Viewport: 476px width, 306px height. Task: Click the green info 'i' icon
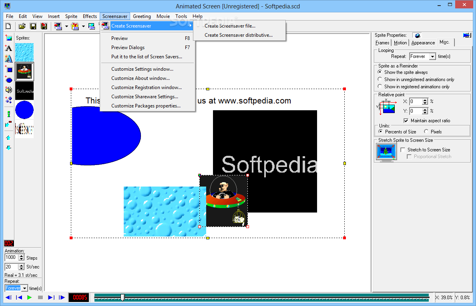tap(8, 114)
